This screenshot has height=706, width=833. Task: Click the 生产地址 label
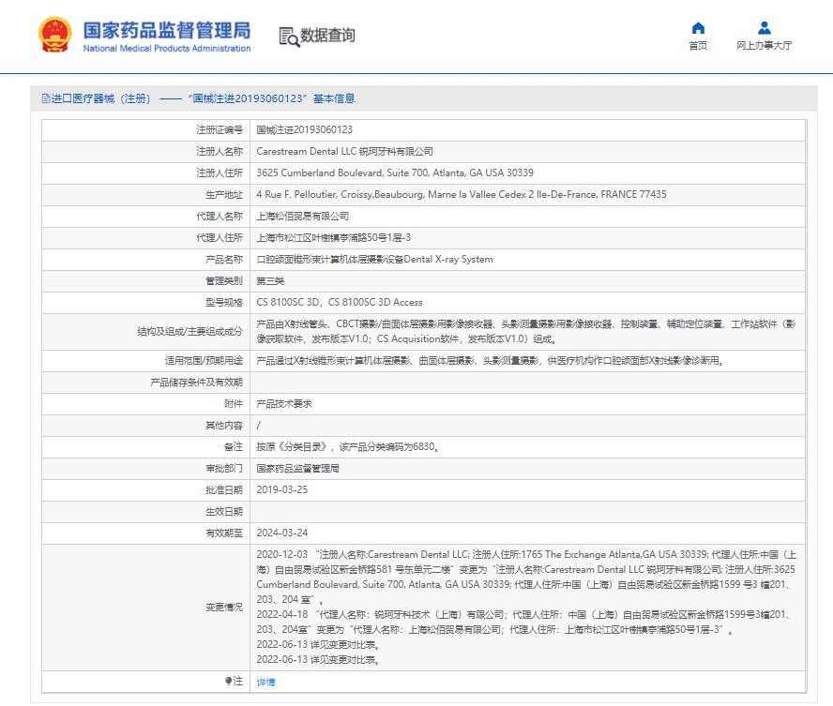(x=224, y=195)
